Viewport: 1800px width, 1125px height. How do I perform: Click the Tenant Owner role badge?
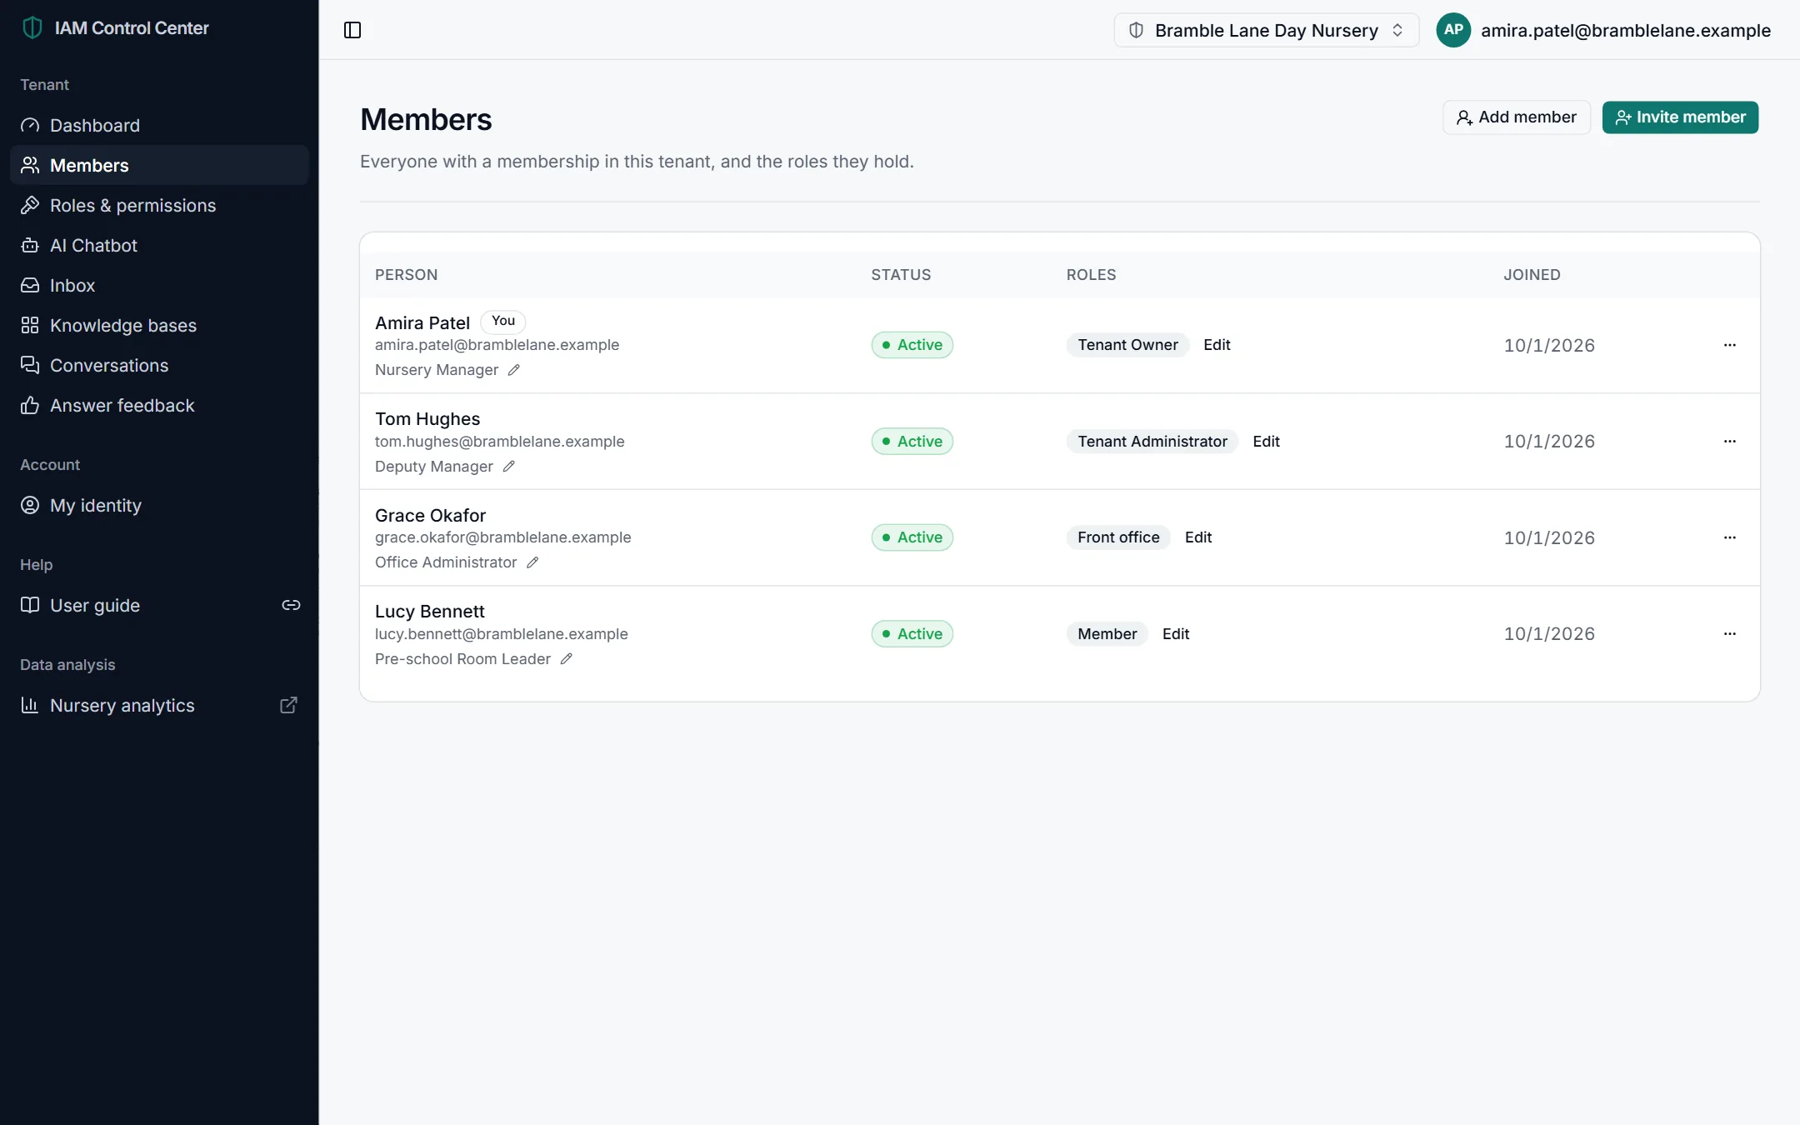click(x=1127, y=345)
